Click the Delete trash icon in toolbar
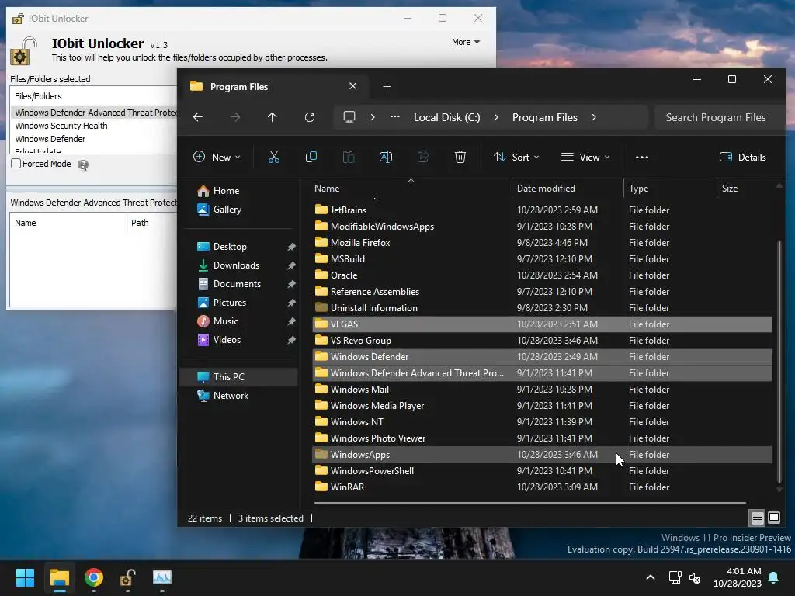The width and height of the screenshot is (795, 596). (x=460, y=157)
